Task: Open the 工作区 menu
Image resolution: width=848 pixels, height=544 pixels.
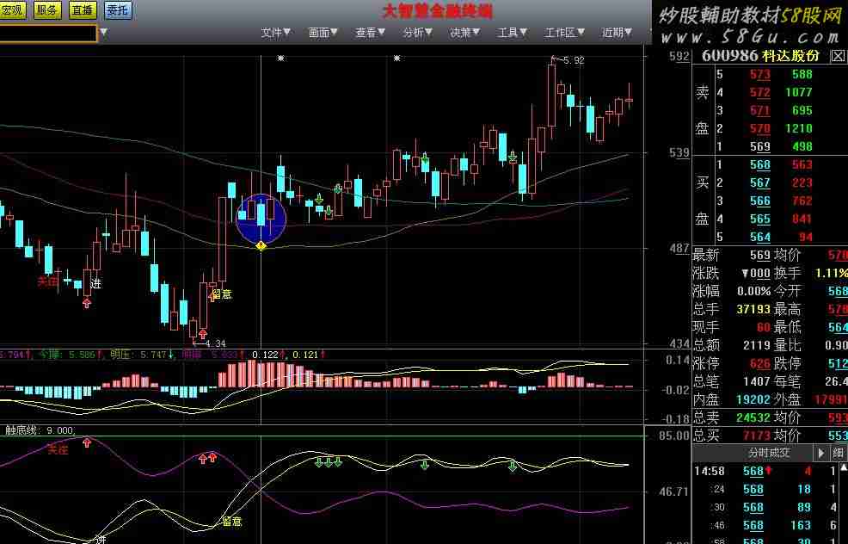Action: (564, 33)
